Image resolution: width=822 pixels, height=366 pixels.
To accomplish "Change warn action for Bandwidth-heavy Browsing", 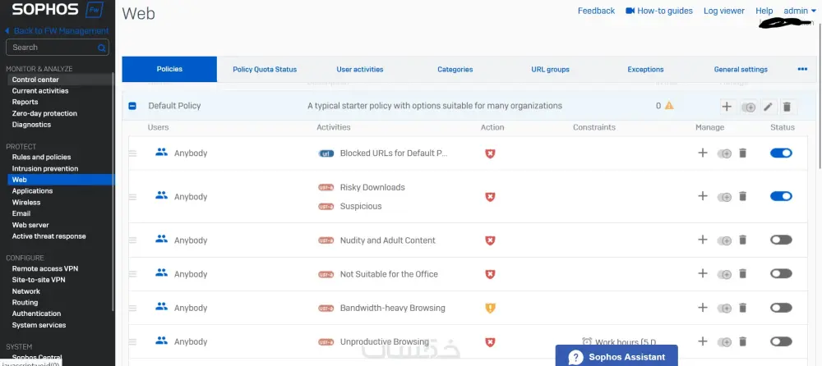I will pos(490,308).
